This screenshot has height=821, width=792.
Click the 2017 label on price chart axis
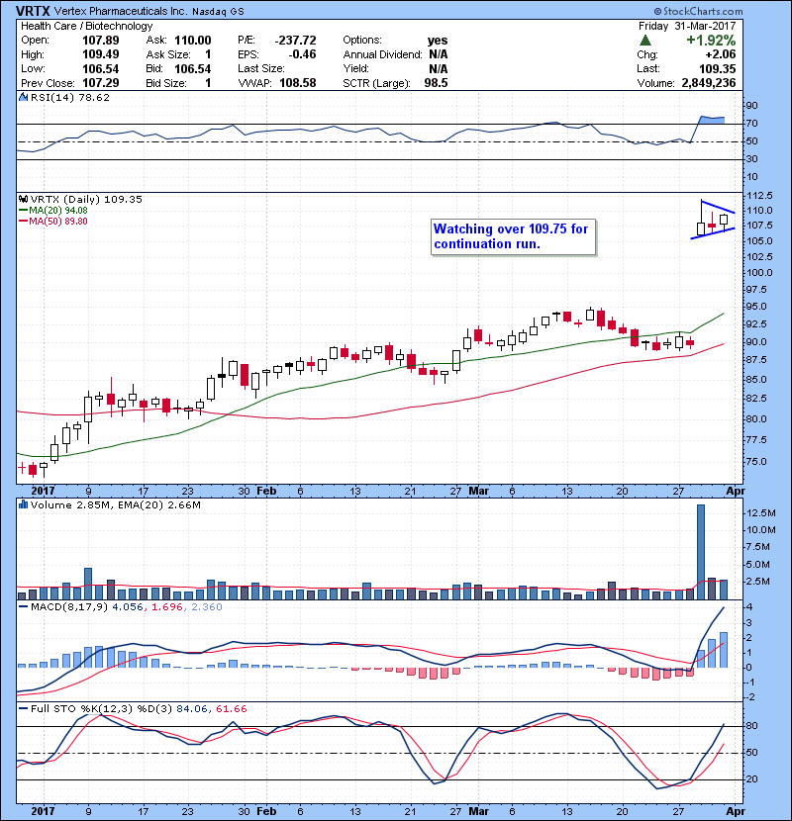[43, 491]
